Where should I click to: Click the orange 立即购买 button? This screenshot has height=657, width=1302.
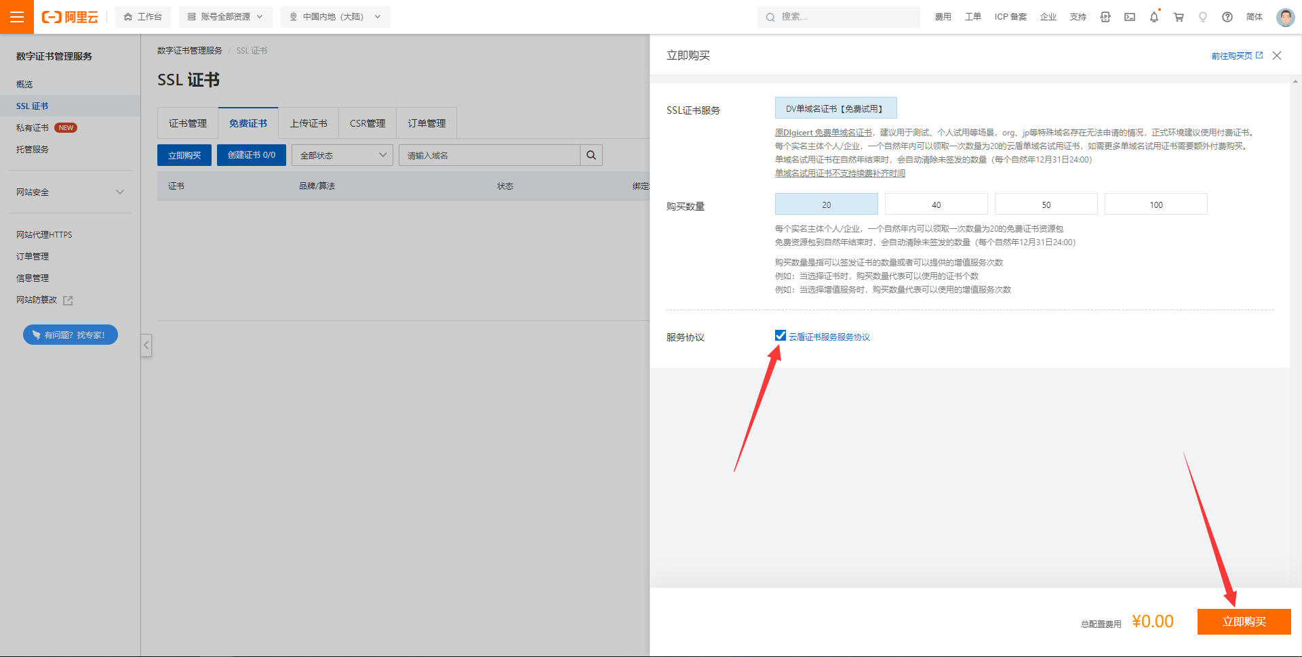[x=1244, y=622]
